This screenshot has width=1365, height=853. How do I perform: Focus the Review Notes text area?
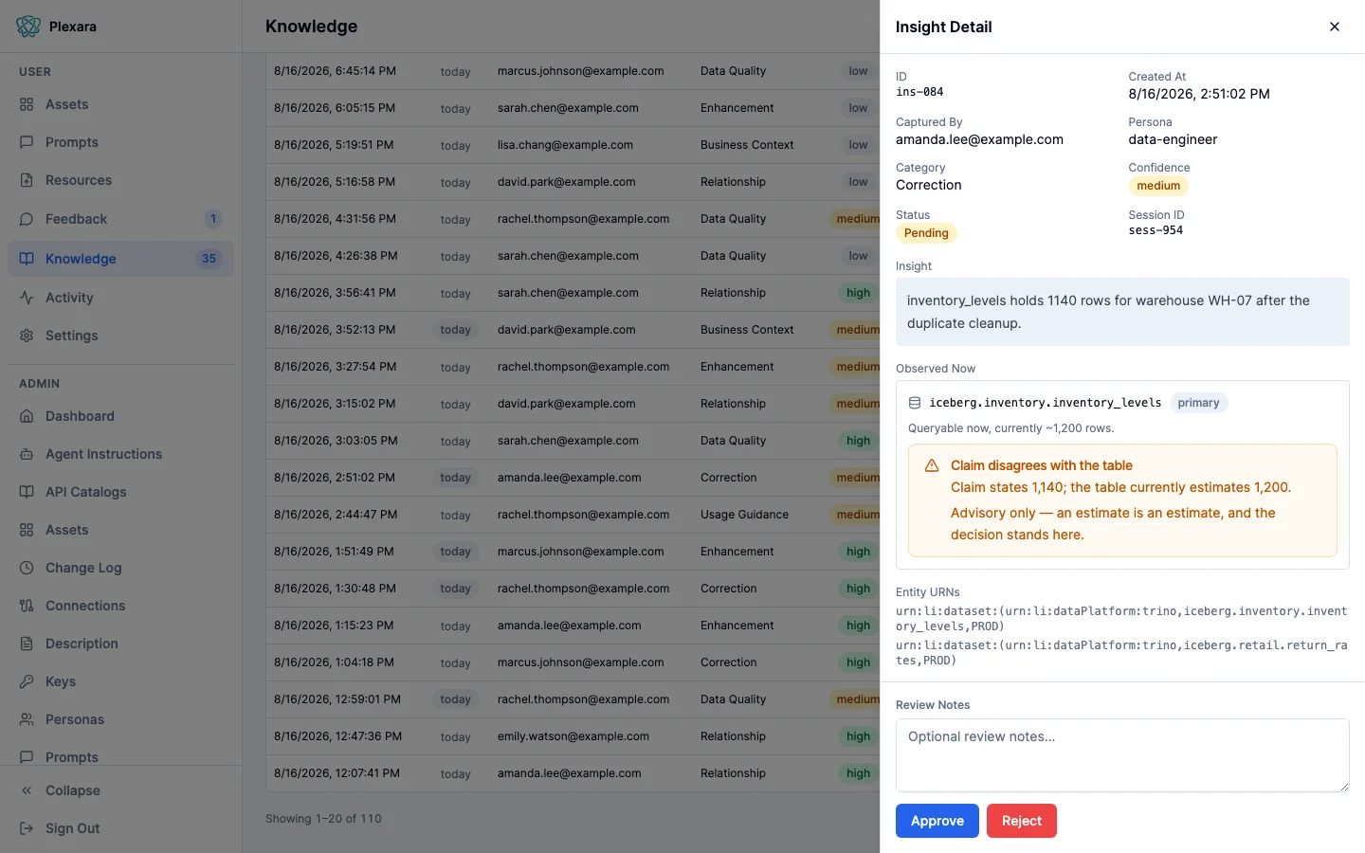[x=1122, y=755]
